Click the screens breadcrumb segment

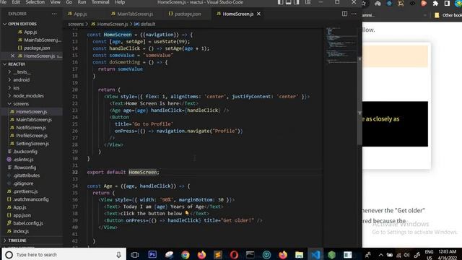[76, 24]
